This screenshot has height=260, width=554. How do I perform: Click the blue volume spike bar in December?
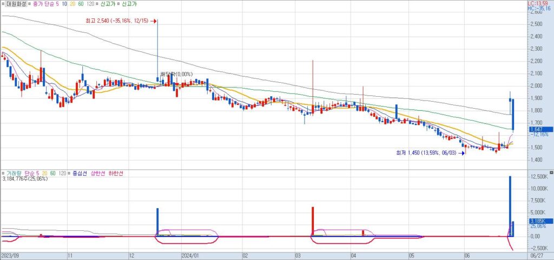coord(157,222)
